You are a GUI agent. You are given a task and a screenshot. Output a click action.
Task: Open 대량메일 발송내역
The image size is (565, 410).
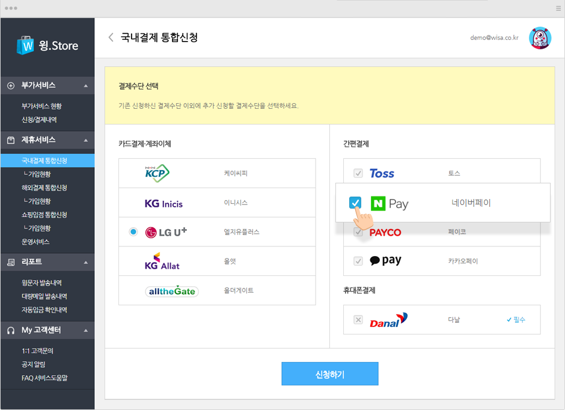(44, 296)
